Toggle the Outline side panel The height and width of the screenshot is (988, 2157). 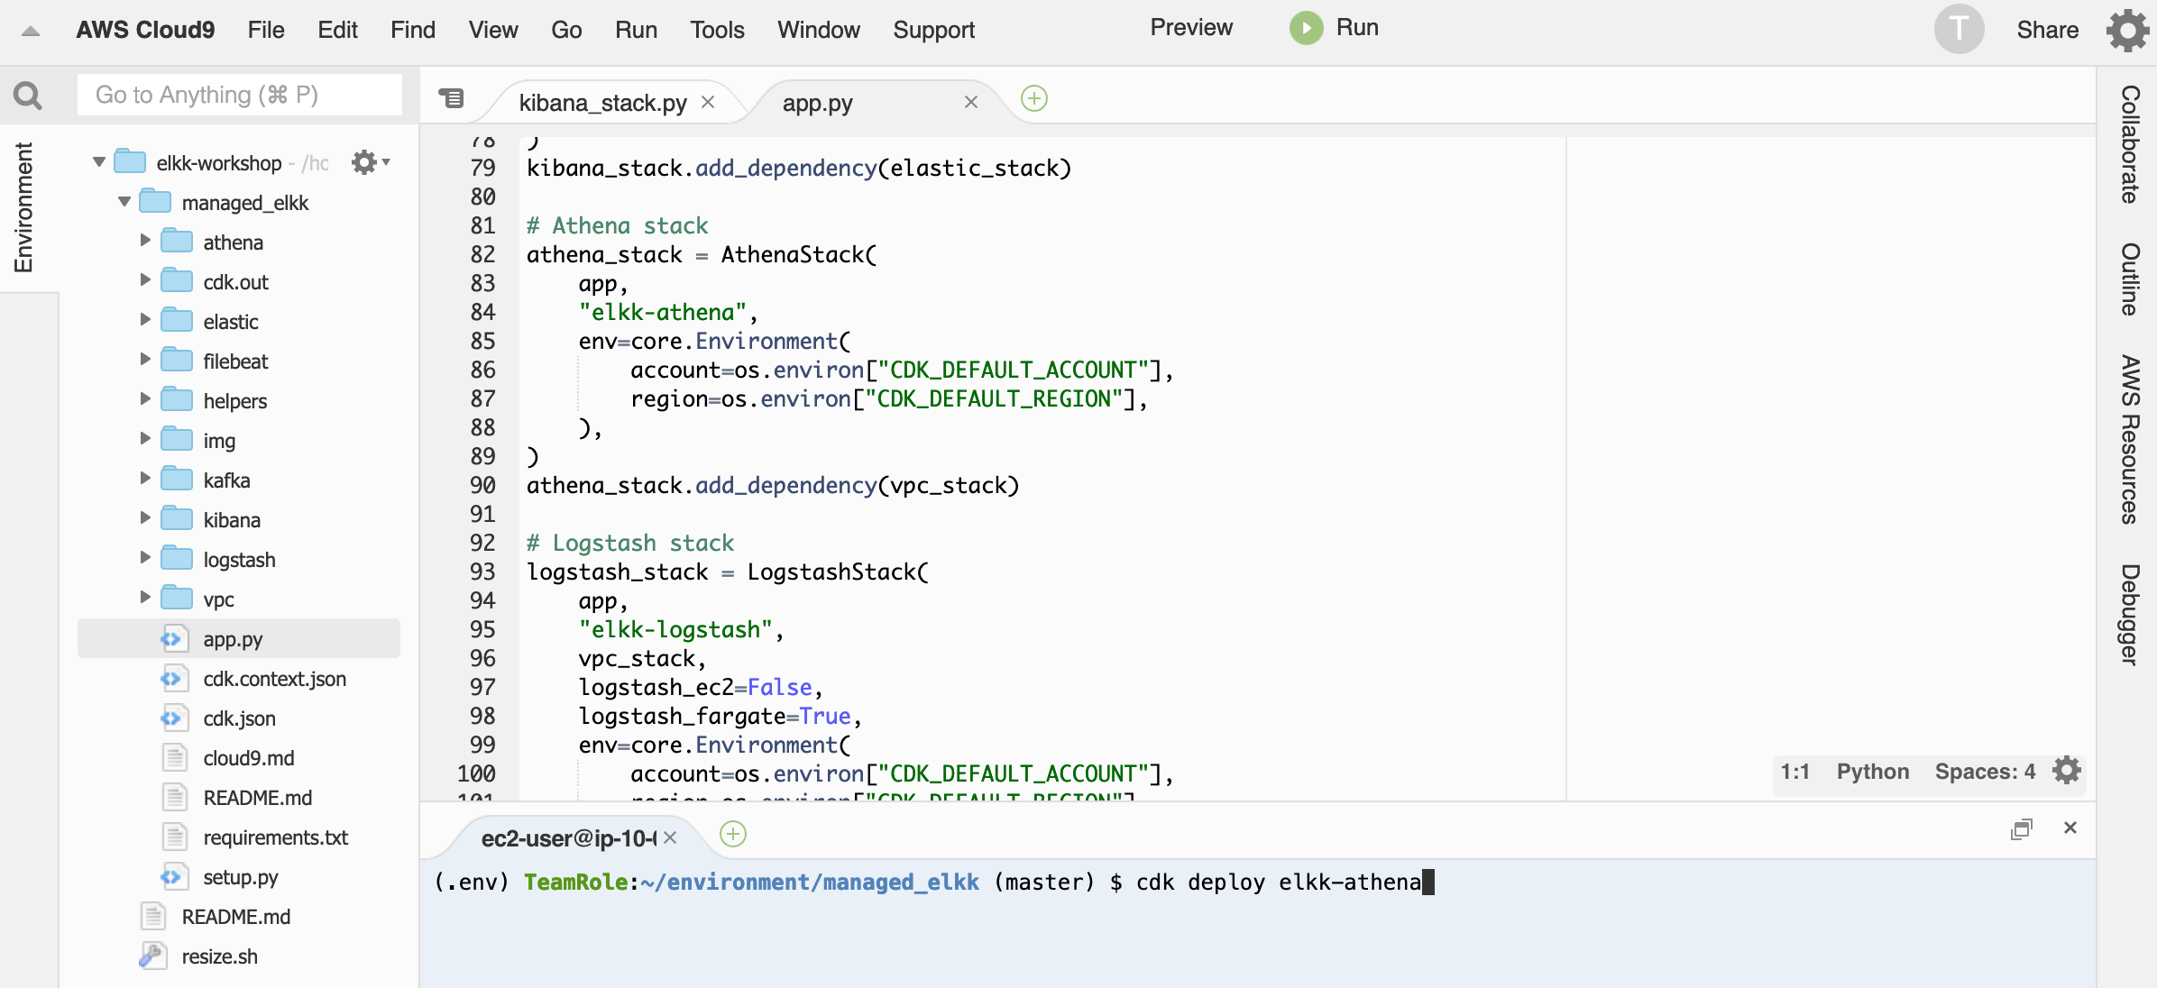(2129, 279)
